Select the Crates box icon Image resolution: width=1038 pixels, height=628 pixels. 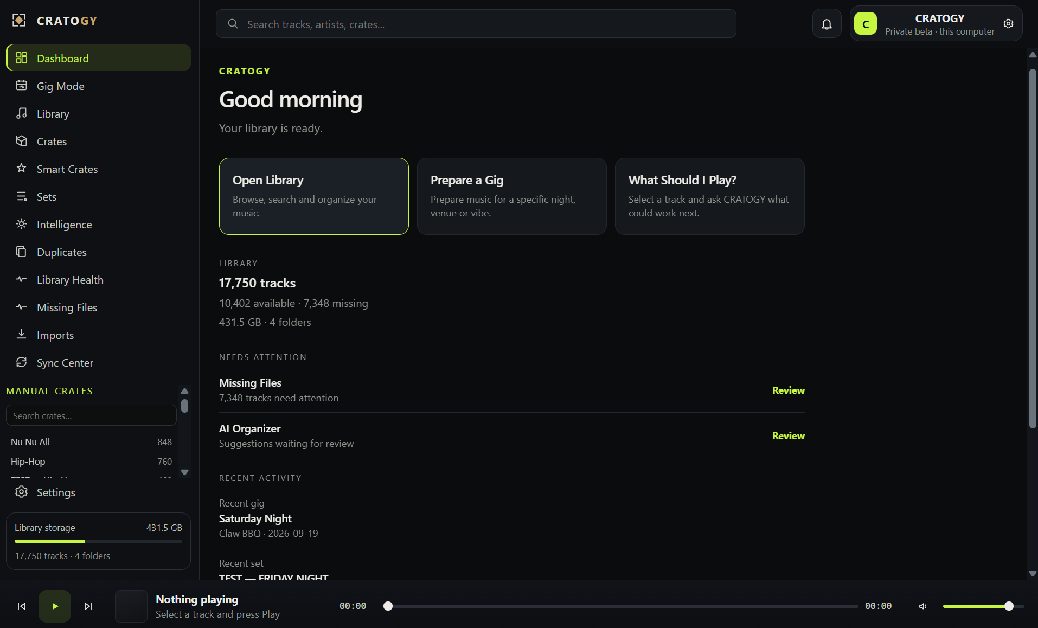point(21,141)
